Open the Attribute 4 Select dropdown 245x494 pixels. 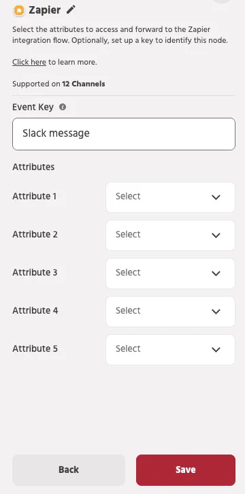(170, 312)
